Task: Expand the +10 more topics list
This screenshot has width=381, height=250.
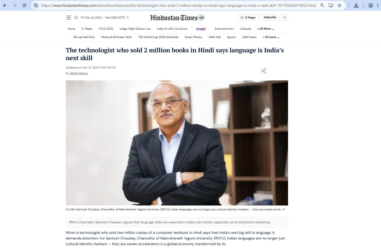Action: pyautogui.click(x=271, y=37)
